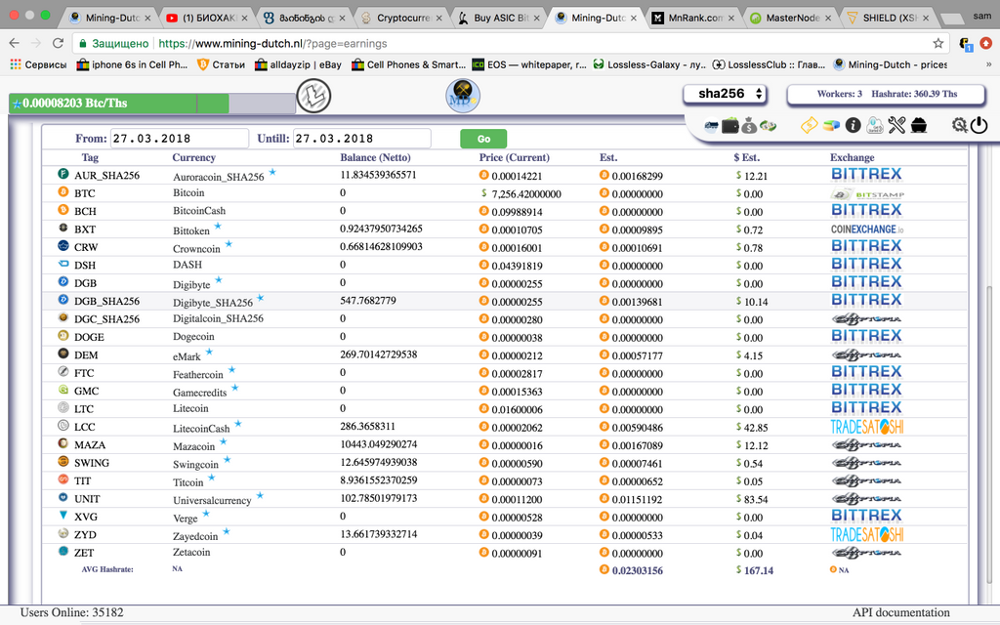Click the Bittrex logo in the AUR_SHA256 row
Image resolution: width=1000 pixels, height=625 pixels.
pyautogui.click(x=866, y=174)
